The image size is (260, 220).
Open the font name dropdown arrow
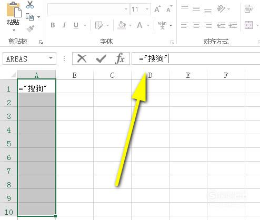(x=126, y=9)
